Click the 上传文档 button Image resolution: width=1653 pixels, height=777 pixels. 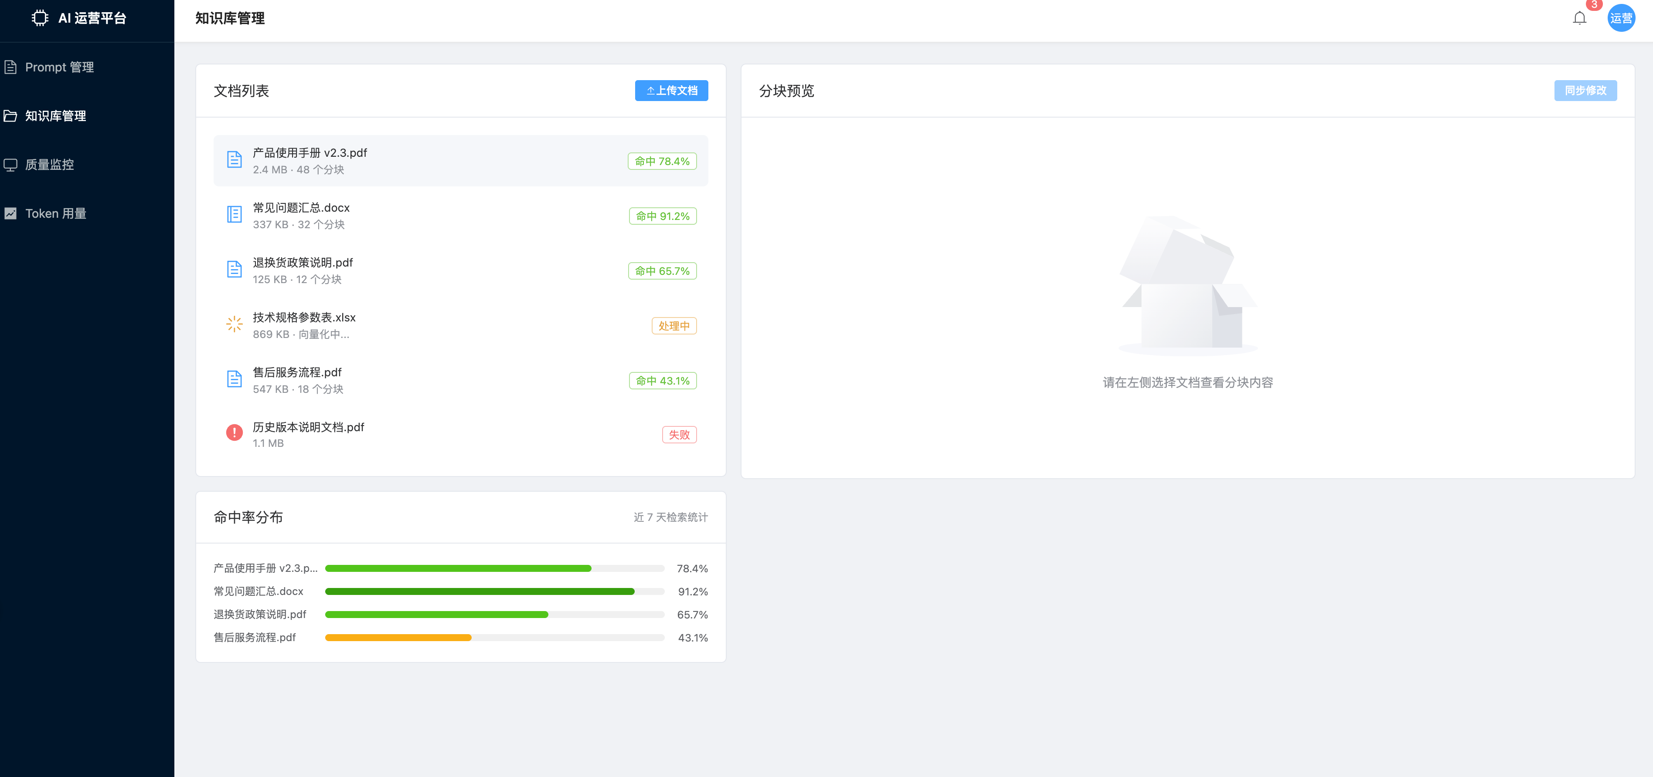tap(671, 91)
